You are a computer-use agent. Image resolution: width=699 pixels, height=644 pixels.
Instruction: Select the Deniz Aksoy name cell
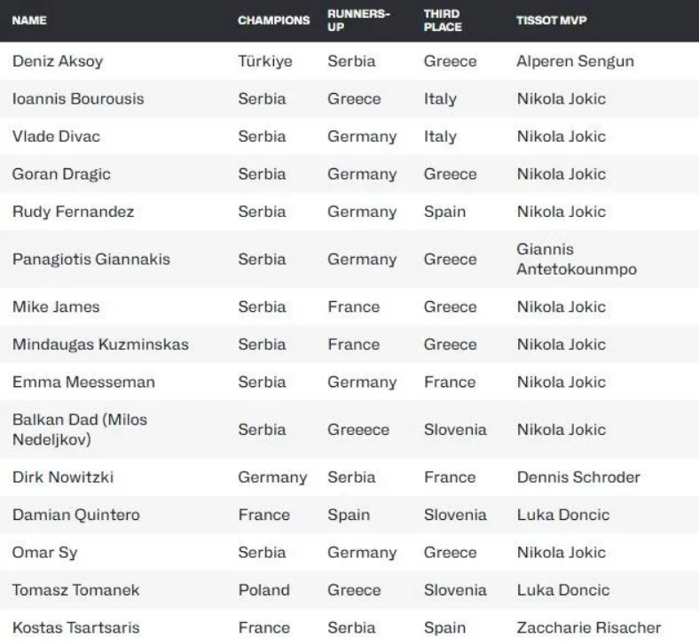pos(58,61)
